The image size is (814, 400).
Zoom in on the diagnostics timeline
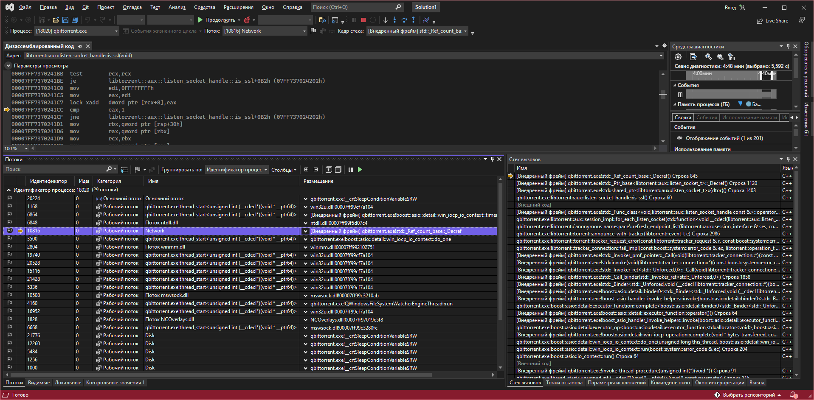click(x=708, y=57)
